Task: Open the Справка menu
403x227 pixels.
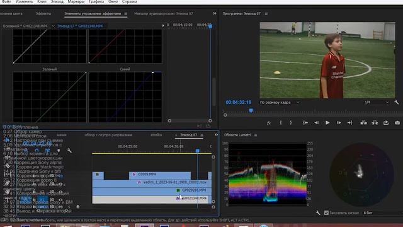Action: click(x=129, y=1)
